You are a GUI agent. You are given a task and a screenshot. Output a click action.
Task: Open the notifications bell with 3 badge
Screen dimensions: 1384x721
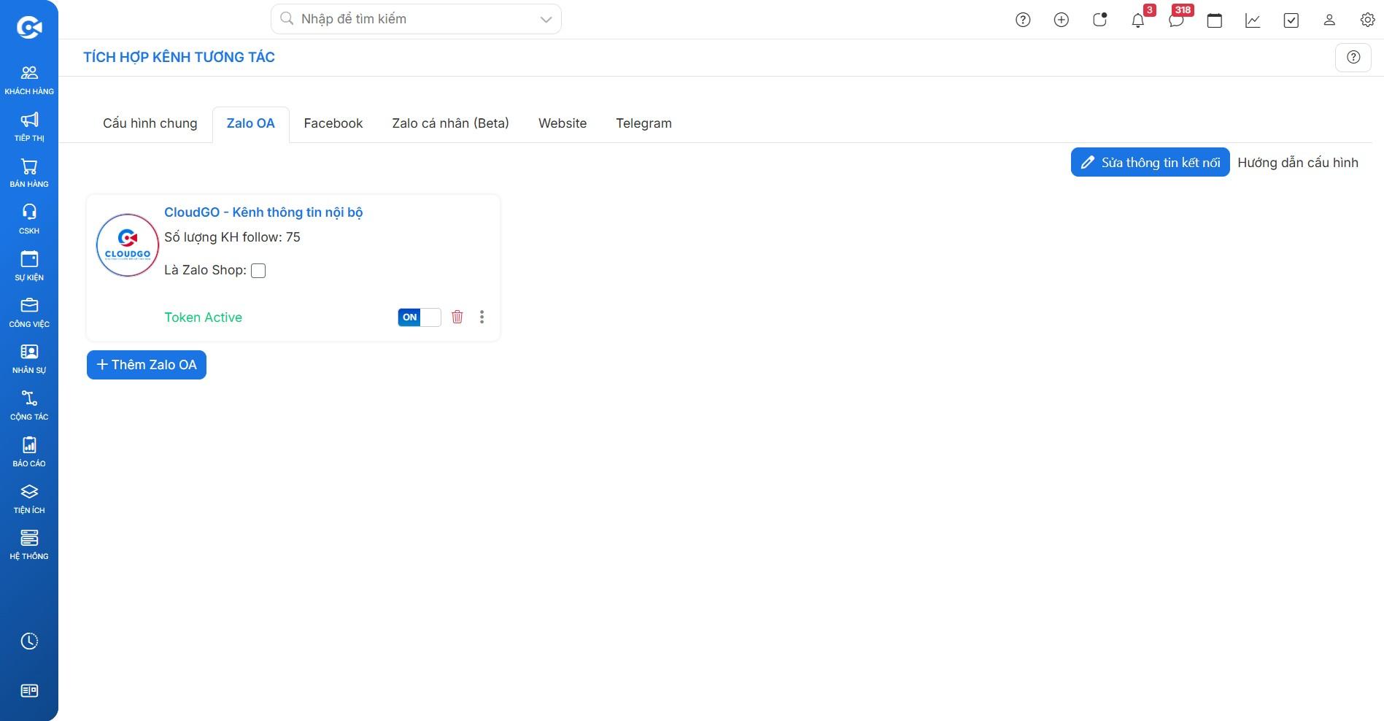click(x=1138, y=20)
